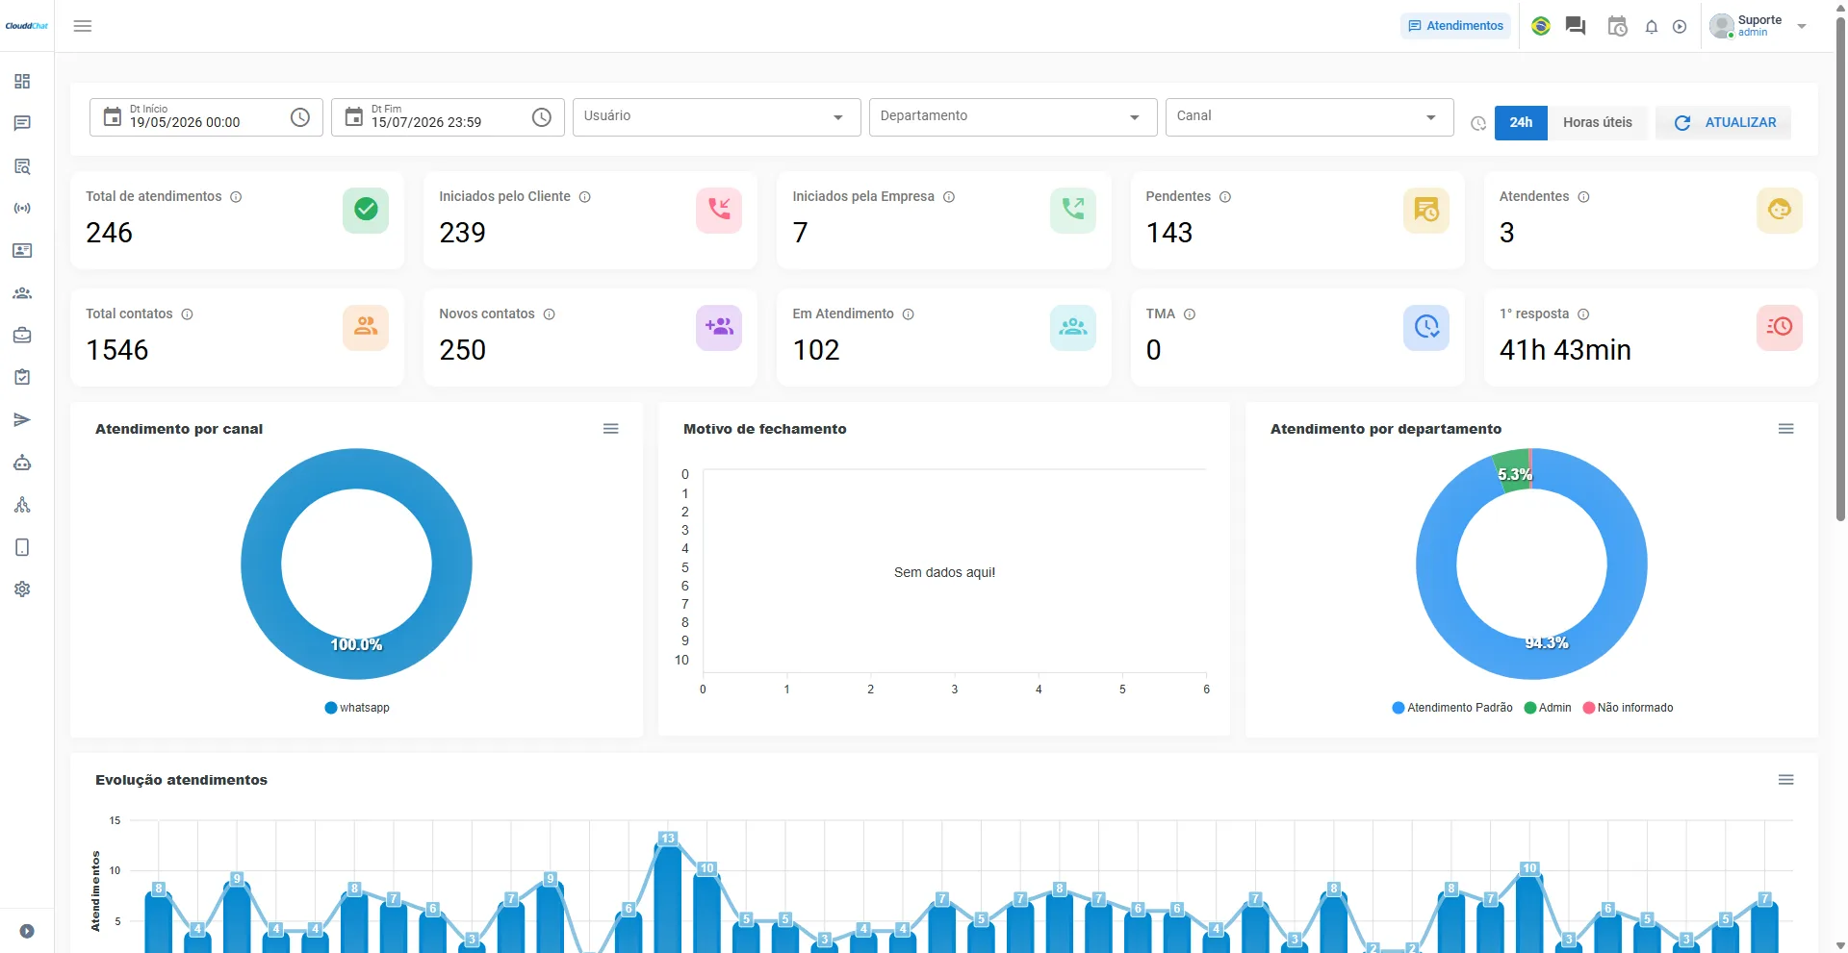Click the 41h 43min first response value
Image resolution: width=1848 pixels, height=953 pixels.
(x=1565, y=350)
